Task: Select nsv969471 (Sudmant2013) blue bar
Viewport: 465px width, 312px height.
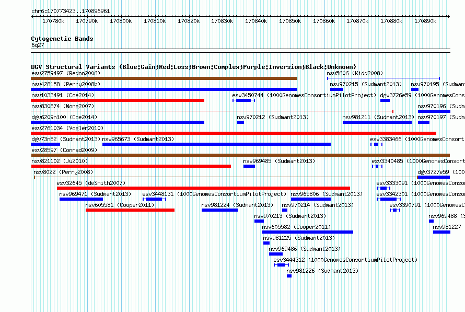Action: 82,199
